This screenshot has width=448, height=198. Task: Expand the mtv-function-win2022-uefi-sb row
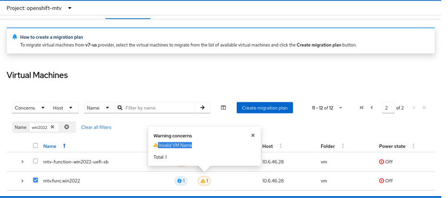coord(22,161)
